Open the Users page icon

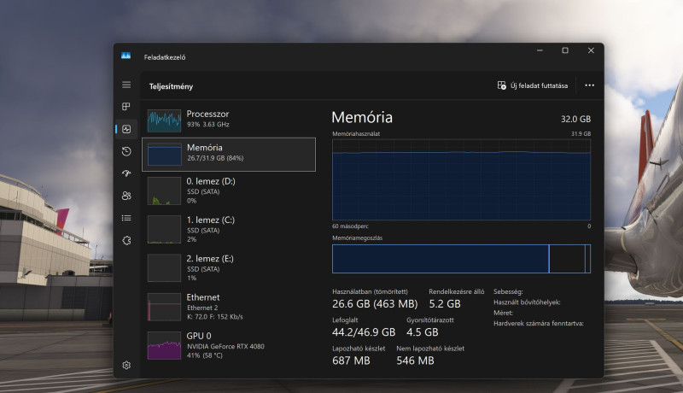tap(126, 196)
